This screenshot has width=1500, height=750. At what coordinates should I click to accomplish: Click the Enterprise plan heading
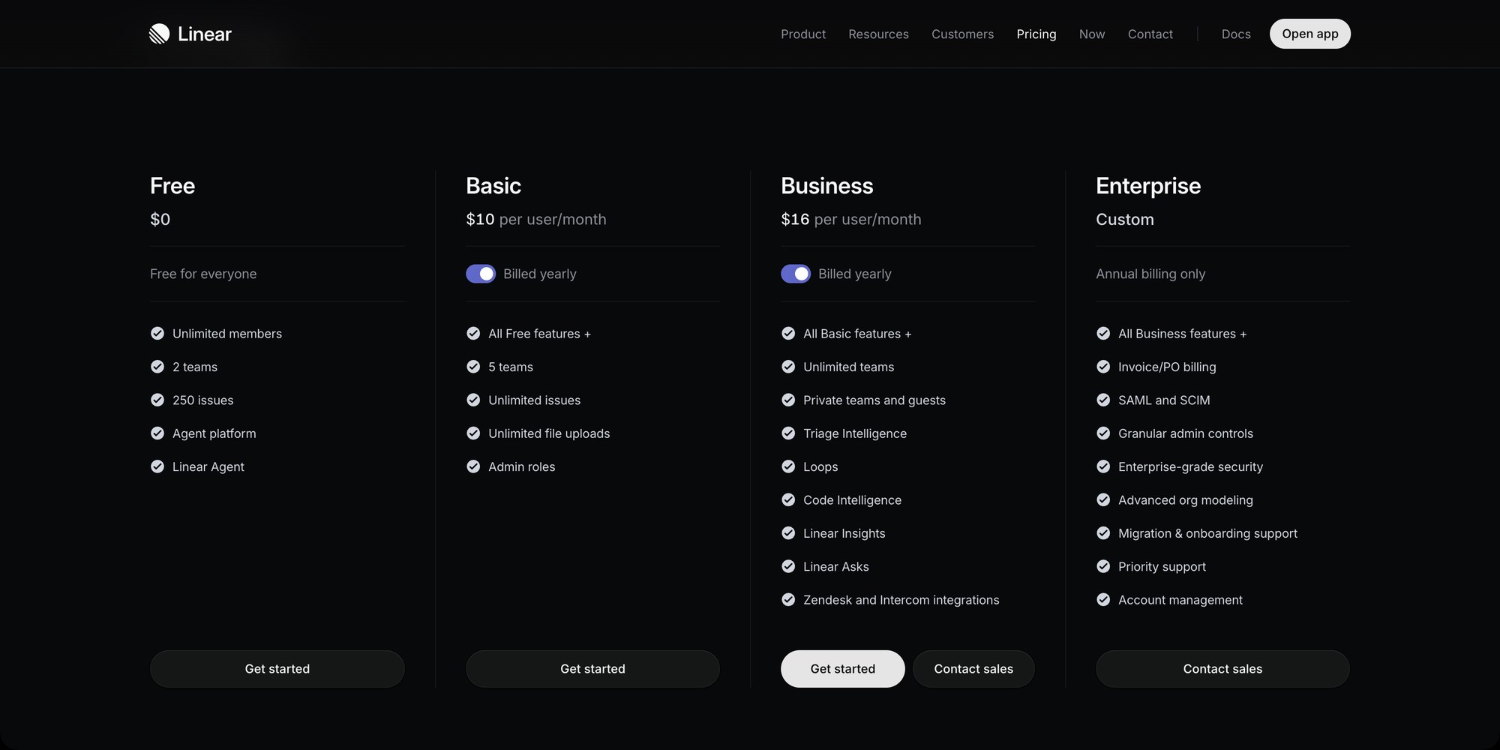pyautogui.click(x=1148, y=186)
